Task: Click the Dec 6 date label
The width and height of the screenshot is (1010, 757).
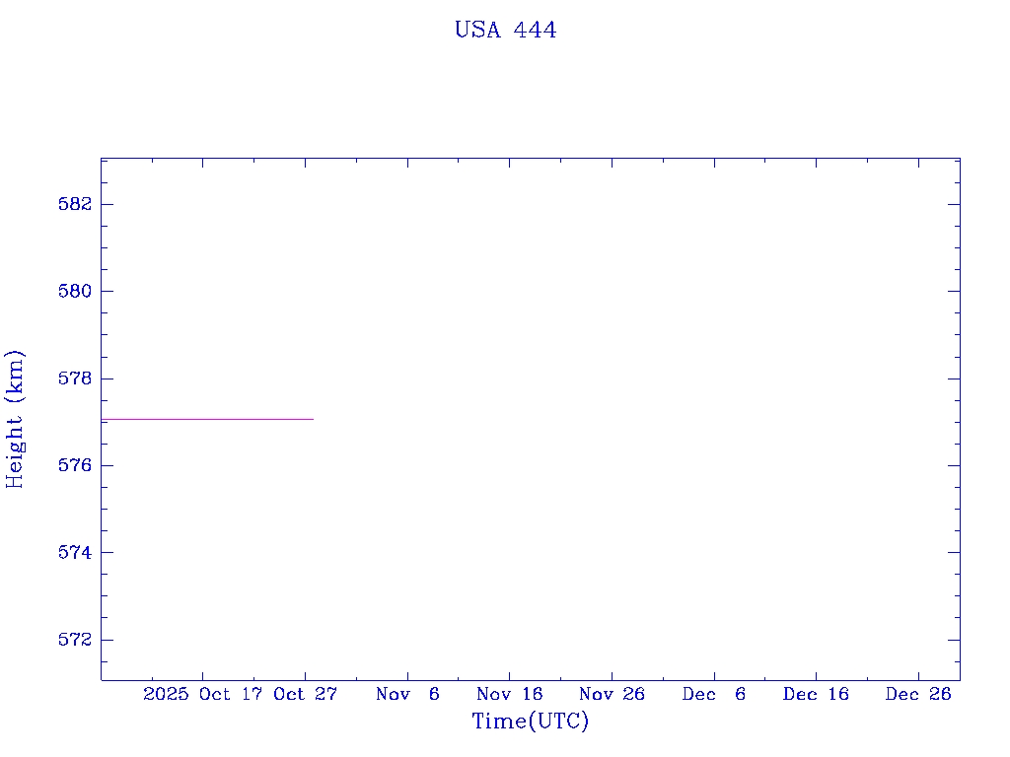Action: click(x=713, y=694)
